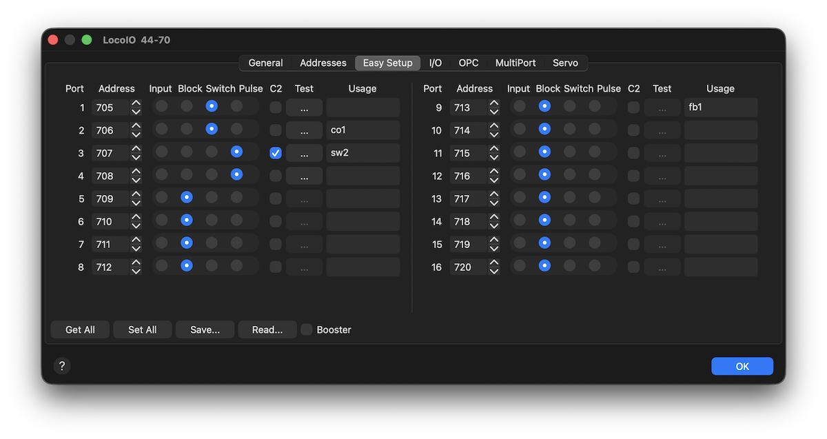Check the C2 checkbox for port 2
Image resolution: width=827 pixels, height=439 pixels.
point(276,130)
